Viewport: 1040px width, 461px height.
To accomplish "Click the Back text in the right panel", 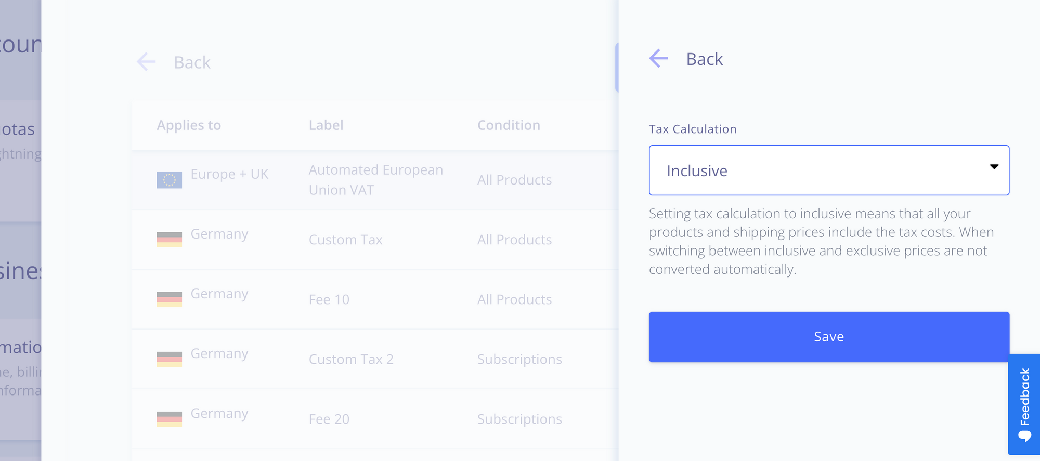I will [x=705, y=59].
